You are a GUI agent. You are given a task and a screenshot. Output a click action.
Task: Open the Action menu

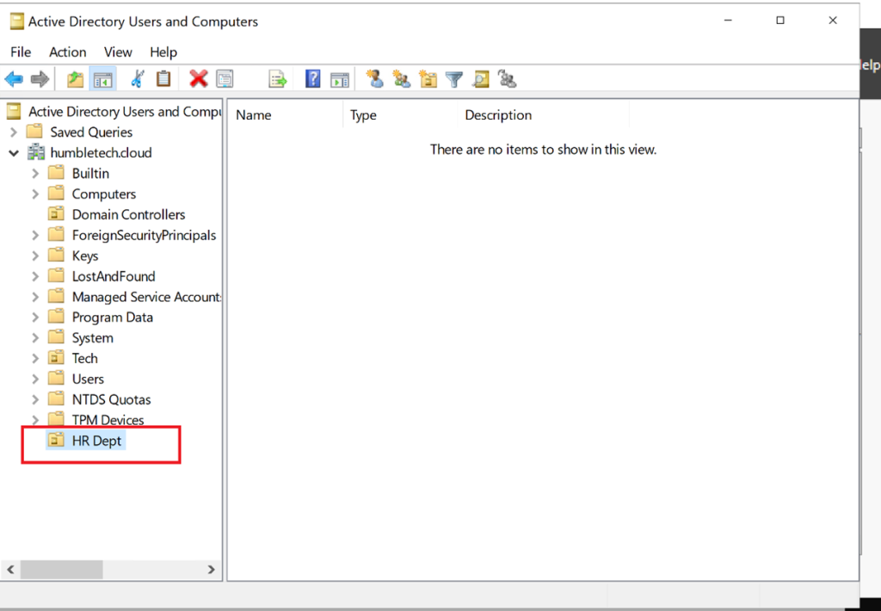tap(67, 52)
